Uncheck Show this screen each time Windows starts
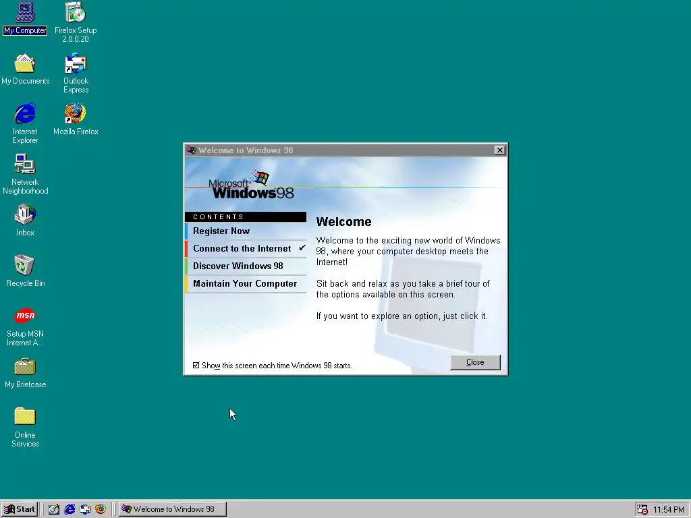691x518 pixels. tap(196, 365)
